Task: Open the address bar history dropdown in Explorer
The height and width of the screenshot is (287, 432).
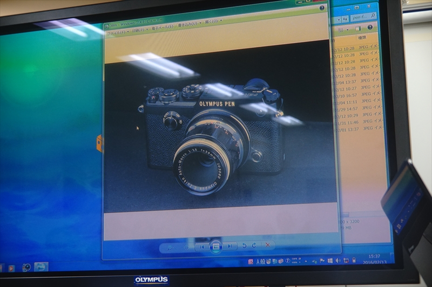Action: click(x=339, y=20)
